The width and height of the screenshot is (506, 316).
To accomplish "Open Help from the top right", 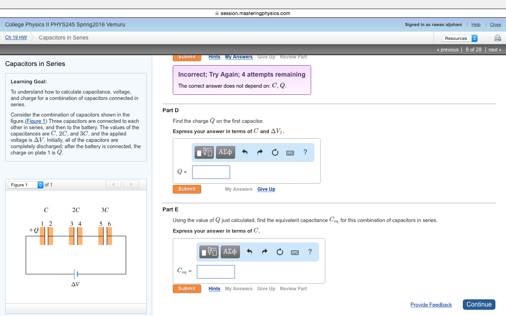I will tap(476, 24).
